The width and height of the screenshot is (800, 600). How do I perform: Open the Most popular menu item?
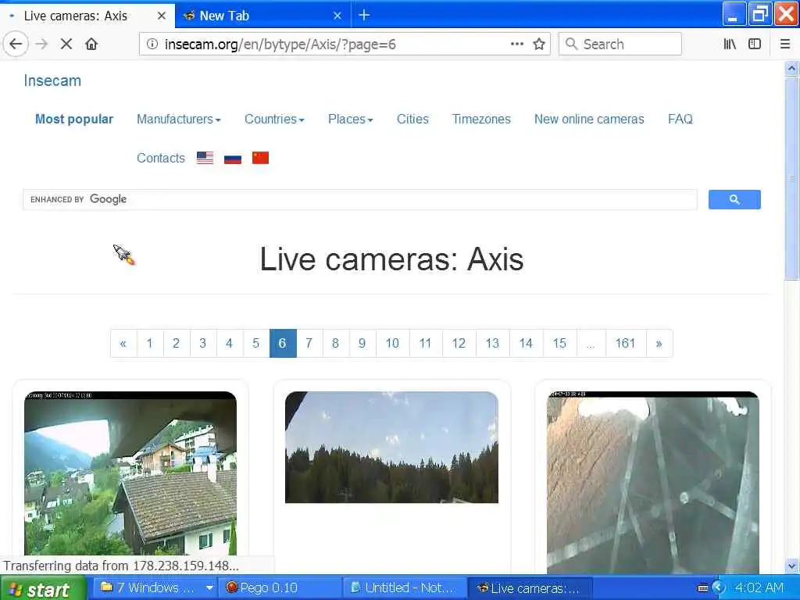(74, 119)
